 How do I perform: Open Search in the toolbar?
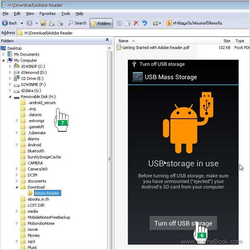[77, 23]
